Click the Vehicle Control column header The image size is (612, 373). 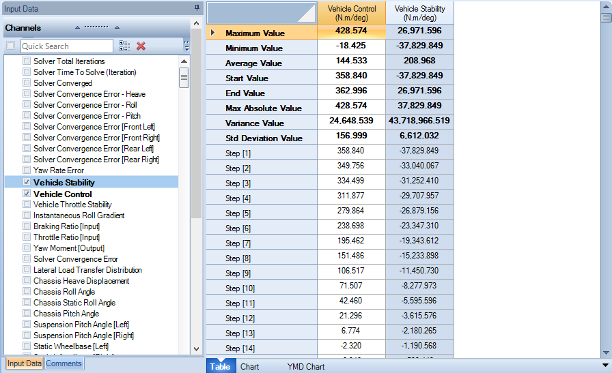352,13
